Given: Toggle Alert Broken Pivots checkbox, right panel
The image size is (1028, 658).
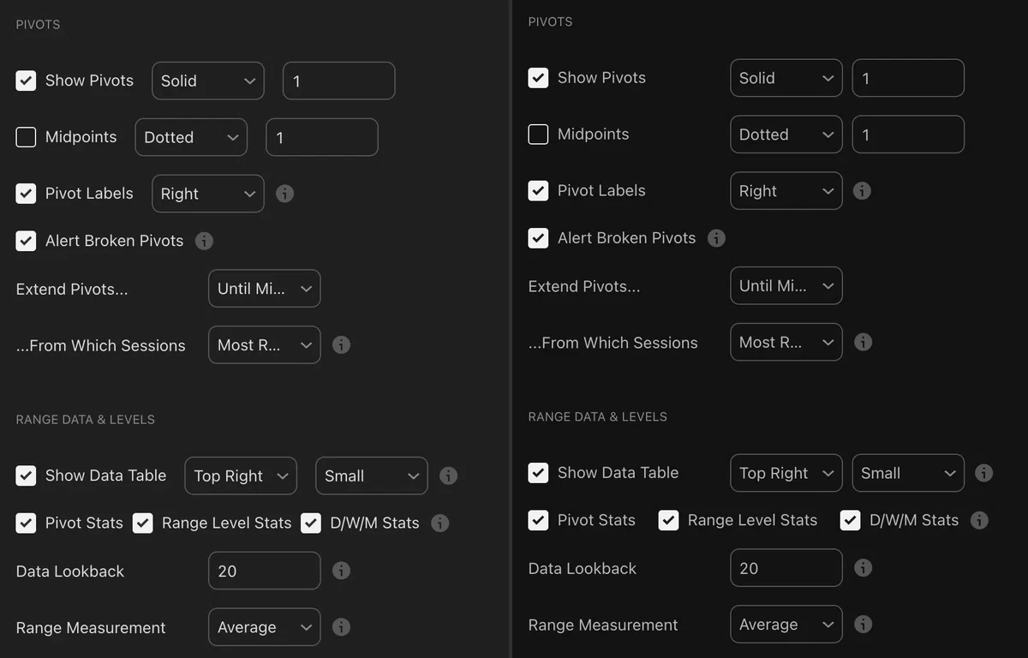Looking at the screenshot, I should 538,238.
